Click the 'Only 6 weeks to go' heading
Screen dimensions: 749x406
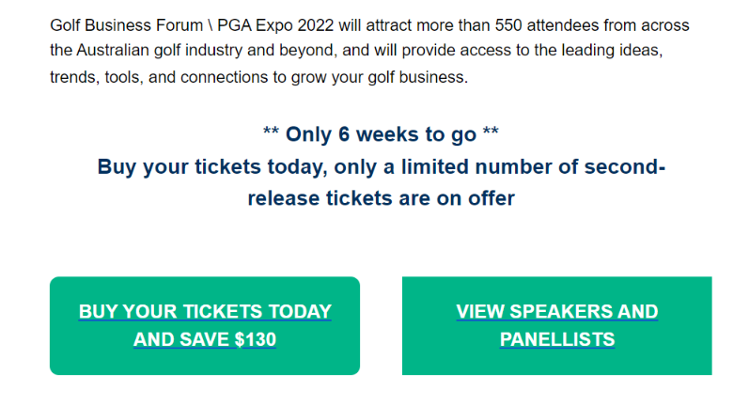coord(381,134)
